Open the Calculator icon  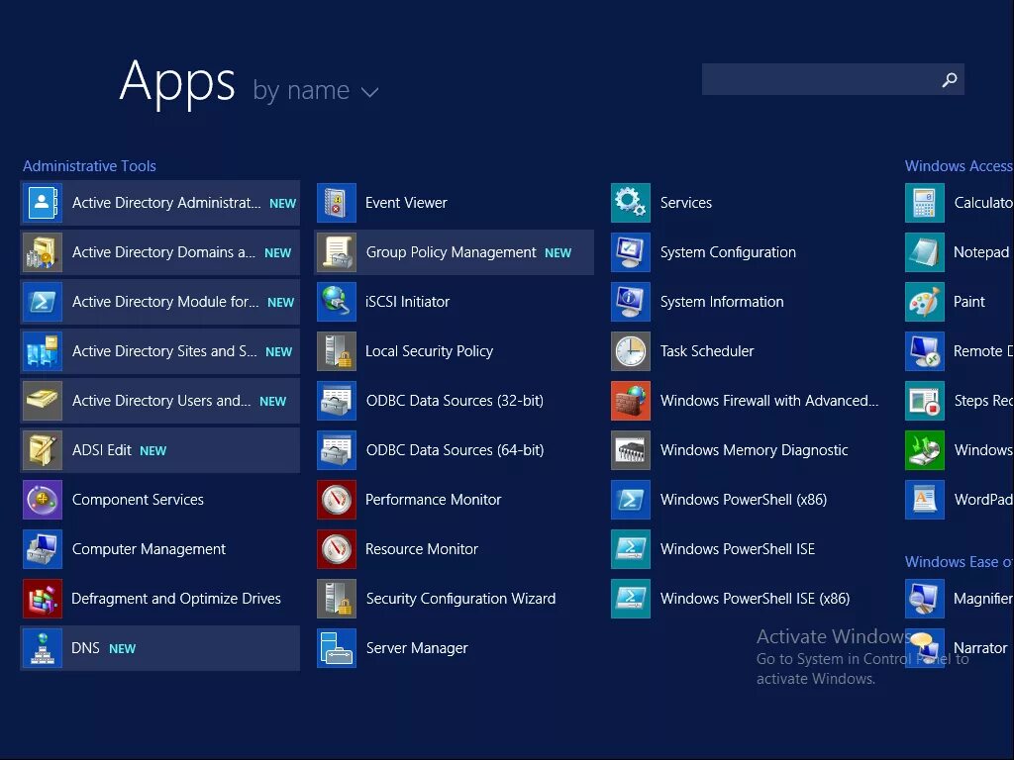(925, 203)
